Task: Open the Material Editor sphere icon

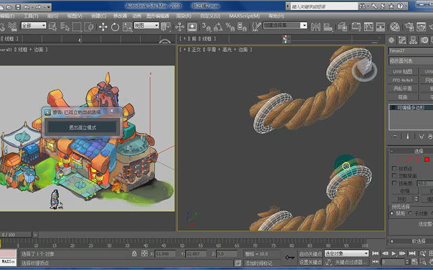Action: coord(395,27)
